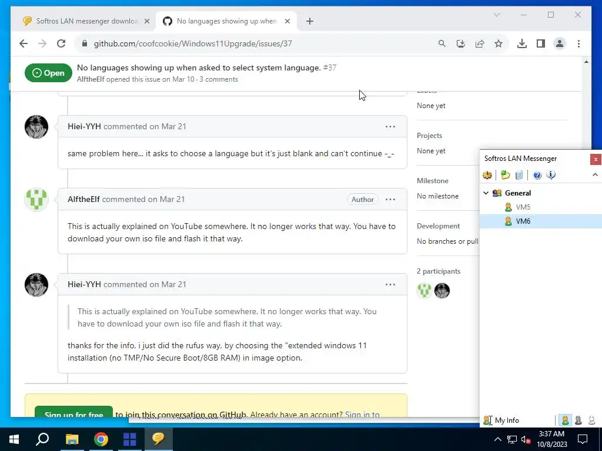The height and width of the screenshot is (451, 602).
Task: Set Softros status to Available
Action: coord(565,420)
